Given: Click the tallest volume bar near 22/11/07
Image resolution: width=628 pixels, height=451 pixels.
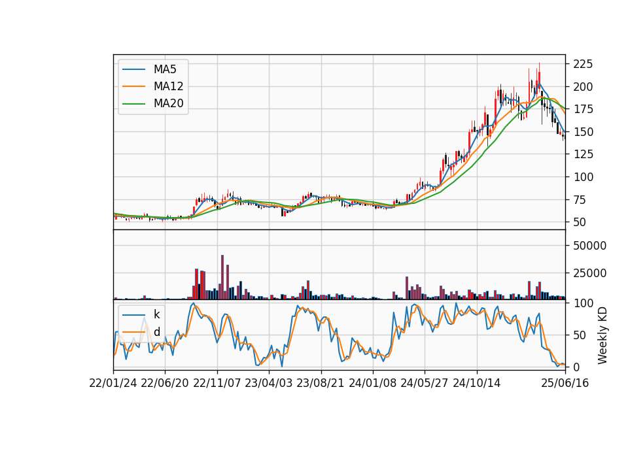Looking at the screenshot, I should pyautogui.click(x=222, y=277).
